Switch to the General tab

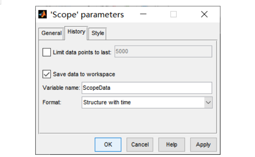click(51, 33)
